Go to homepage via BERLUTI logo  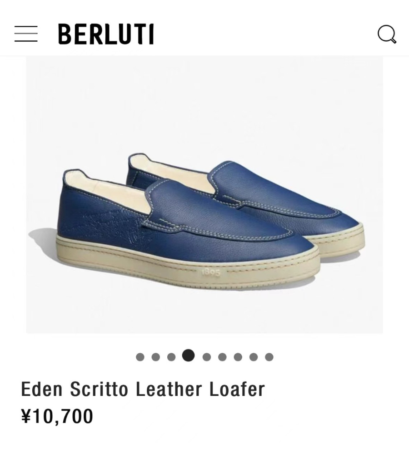(x=106, y=34)
